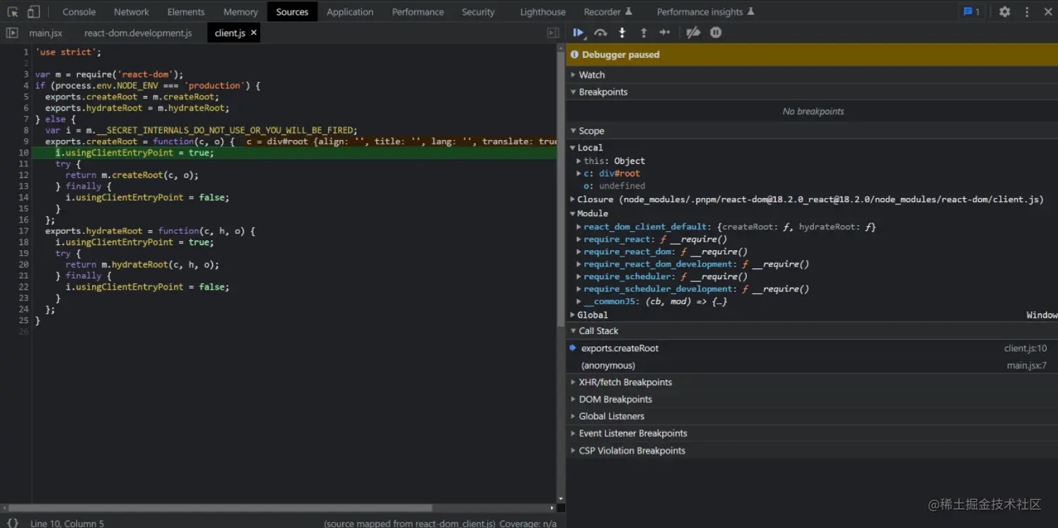1058x528 pixels.
Task: Expand require_scheduler module entry
Action: [x=662, y=276]
